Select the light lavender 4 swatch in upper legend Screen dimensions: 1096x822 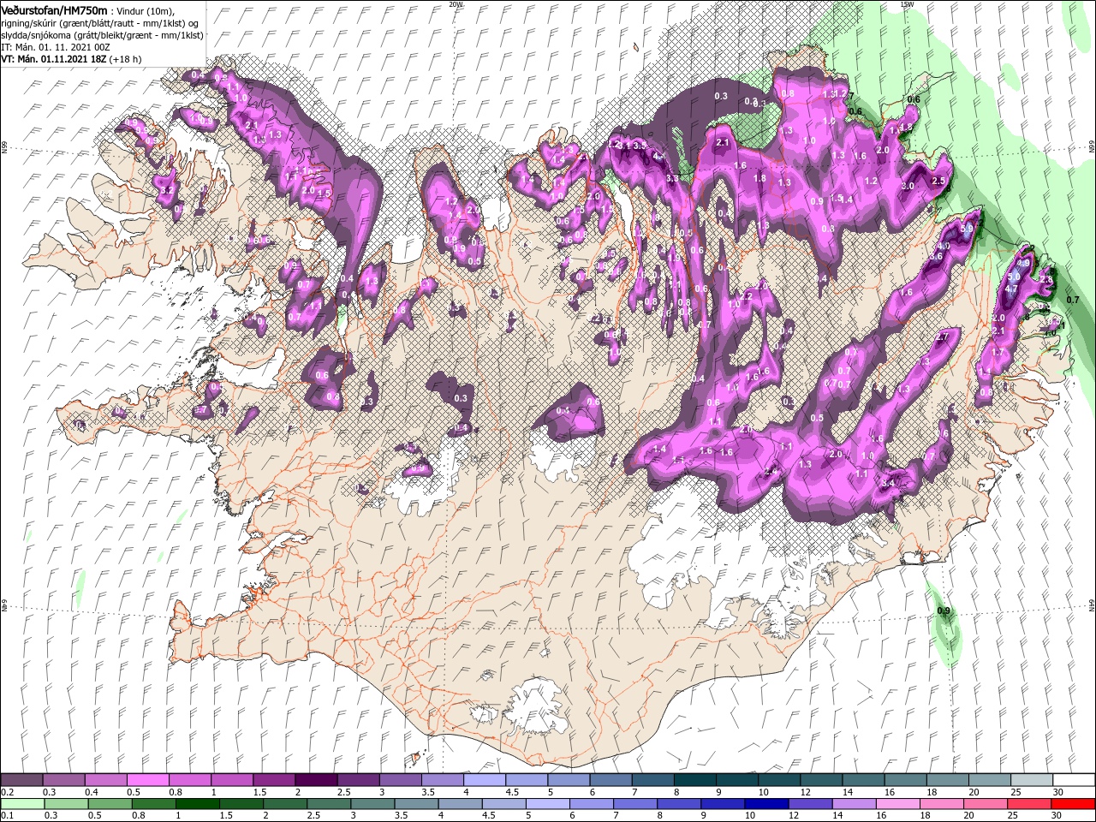(x=485, y=780)
